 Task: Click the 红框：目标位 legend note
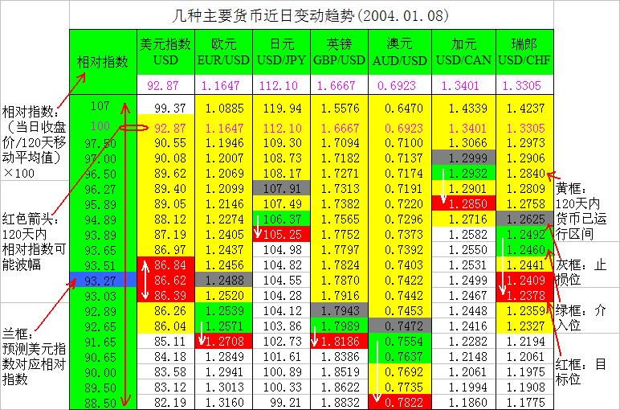pyautogui.click(x=581, y=371)
